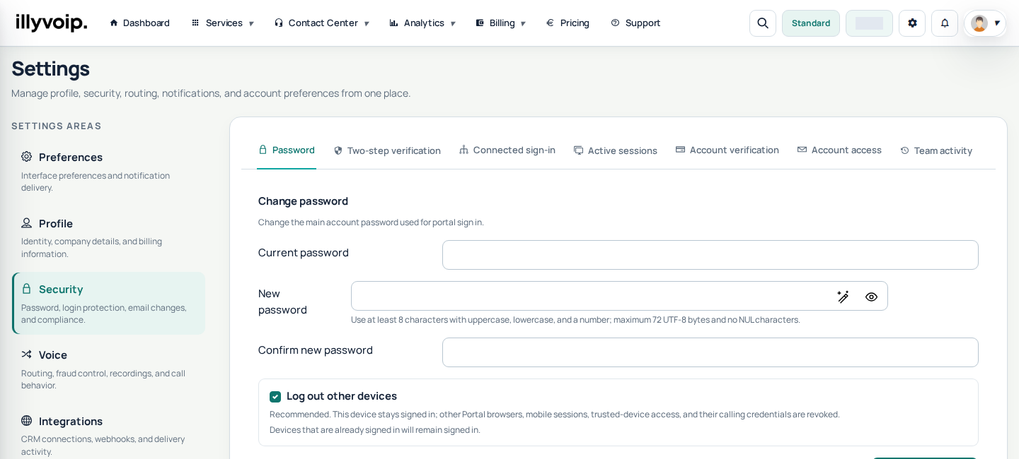
Task: Click the user avatar picture
Action: pos(979,23)
